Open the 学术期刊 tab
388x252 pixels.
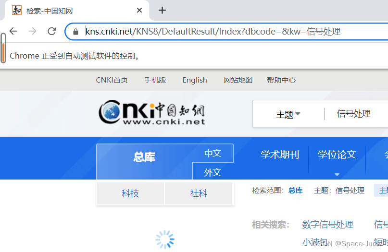pos(280,155)
